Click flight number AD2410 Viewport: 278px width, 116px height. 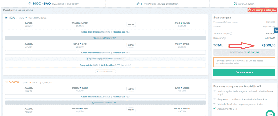pyautogui.click(x=29, y=91)
